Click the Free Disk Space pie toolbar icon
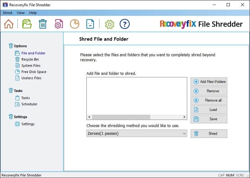Image resolution: width=250 pixels, height=178 pixels. click(x=75, y=24)
